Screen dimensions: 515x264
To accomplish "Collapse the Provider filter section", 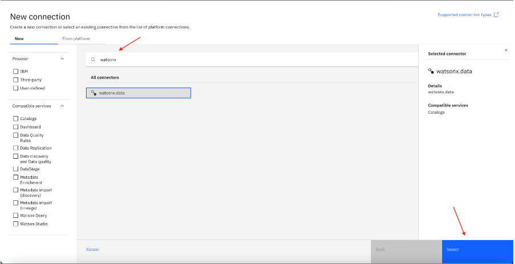I will tap(62, 59).
